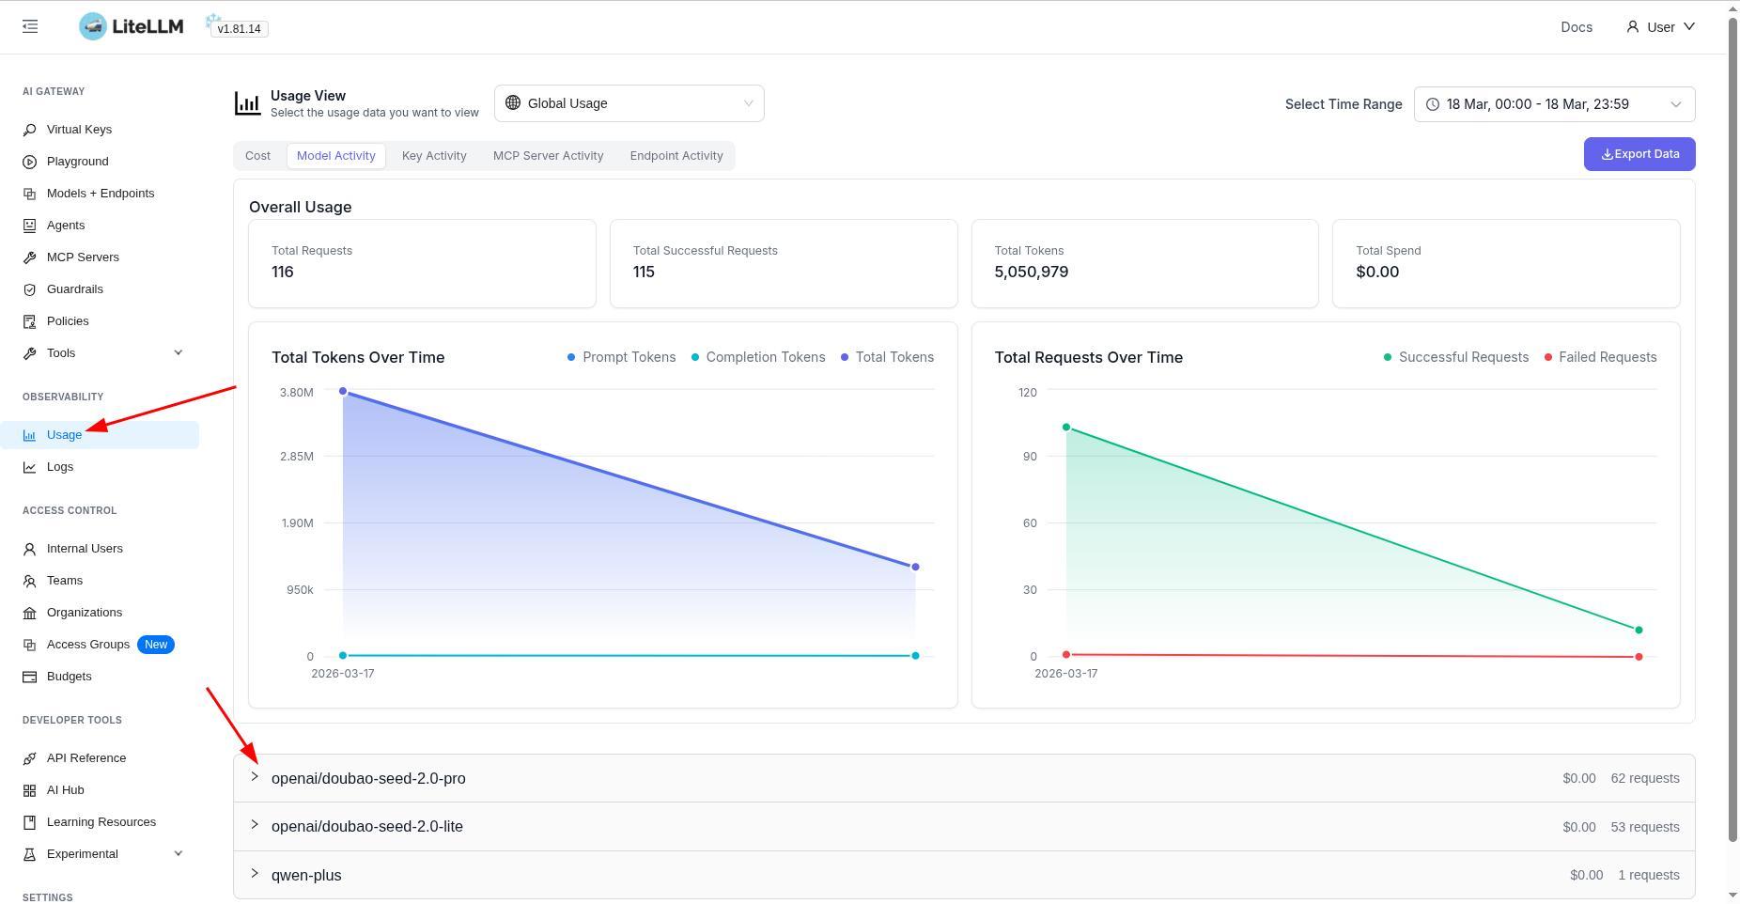Expand openai/doubao-seed-2.0-lite model row

pyautogui.click(x=964, y=827)
